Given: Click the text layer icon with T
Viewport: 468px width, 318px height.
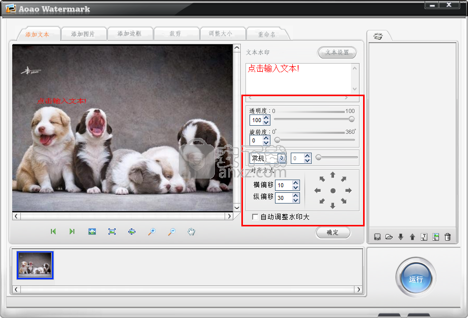Looking at the screenshot, I should (424, 237).
